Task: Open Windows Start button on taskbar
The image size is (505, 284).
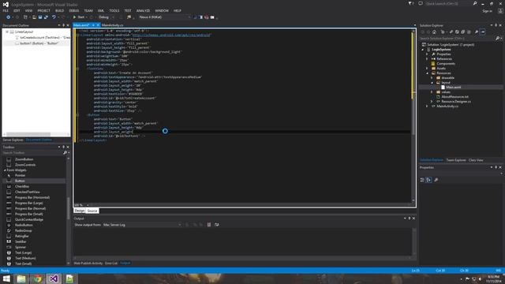Action: [6, 278]
